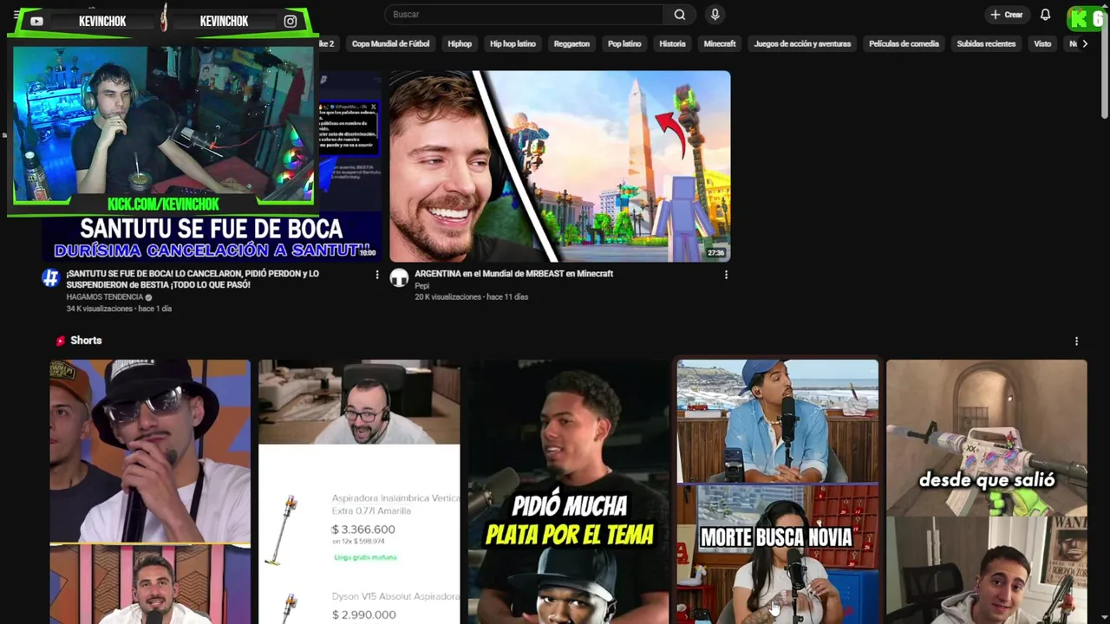Image resolution: width=1110 pixels, height=624 pixels.
Task: Open options menu for ARGENTINA Mundial video
Action: click(x=726, y=275)
